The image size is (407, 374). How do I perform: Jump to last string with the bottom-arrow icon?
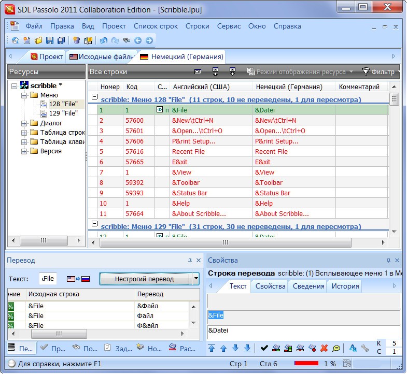click(247, 348)
